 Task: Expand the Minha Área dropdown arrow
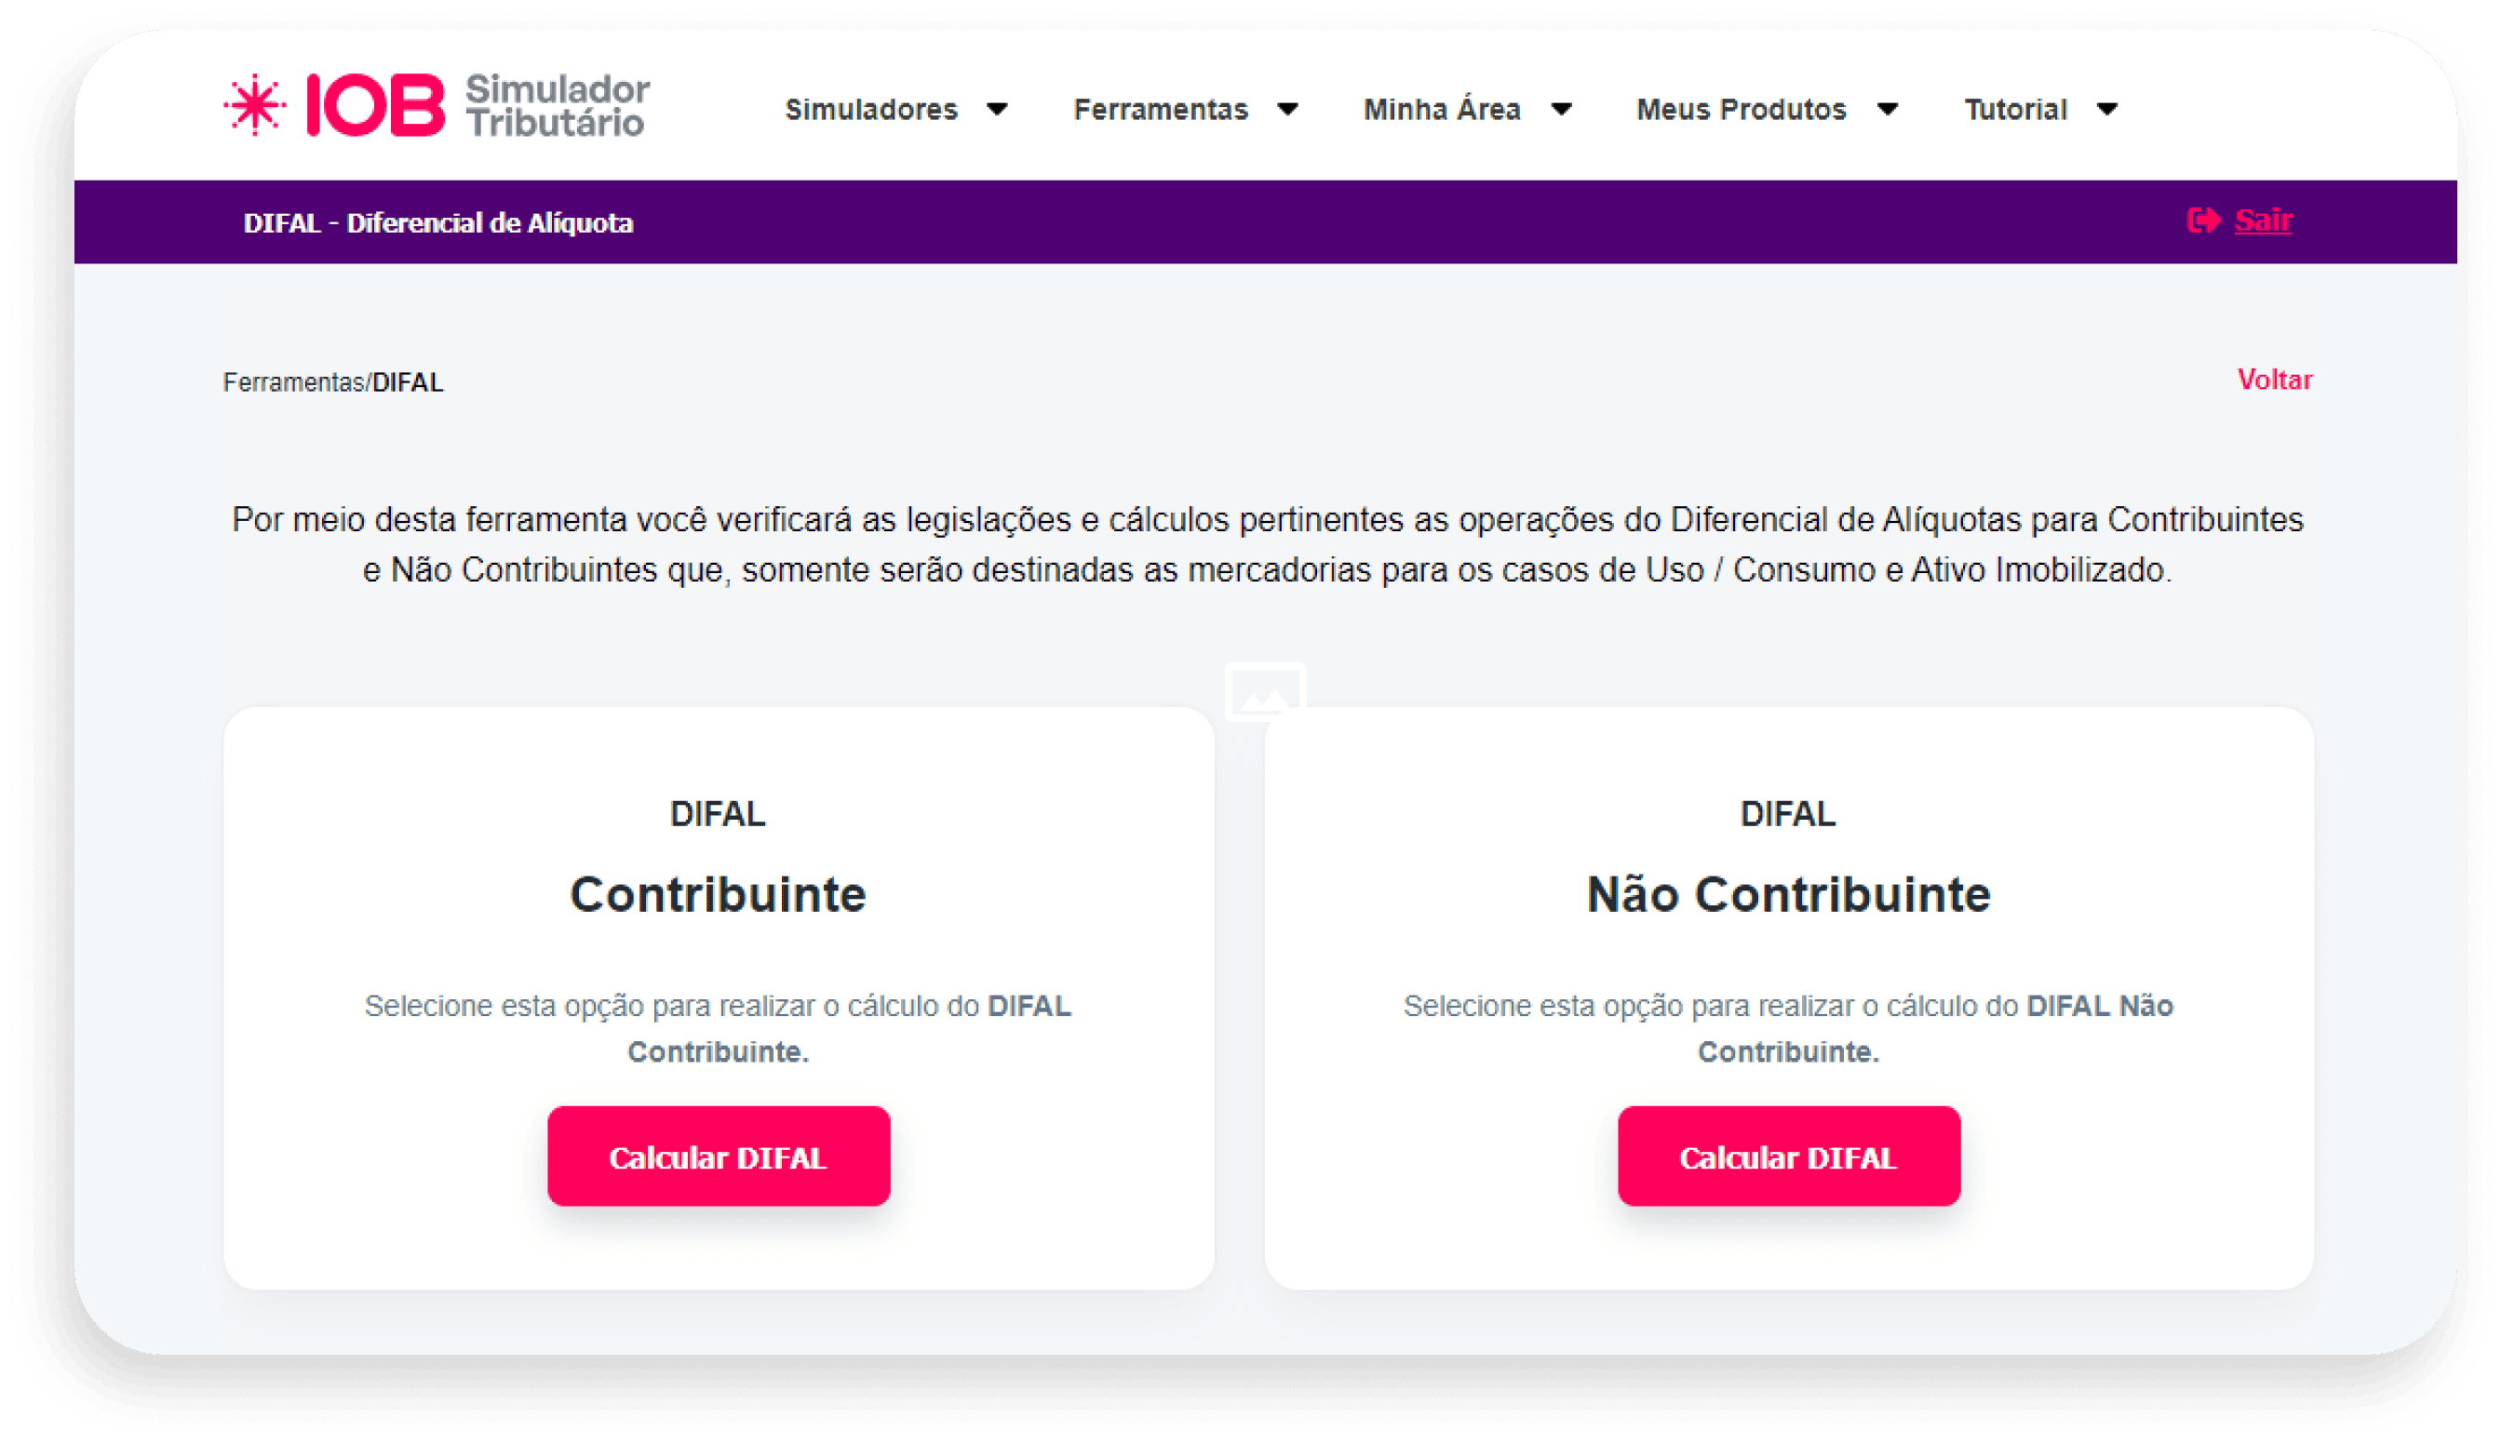click(x=1562, y=109)
